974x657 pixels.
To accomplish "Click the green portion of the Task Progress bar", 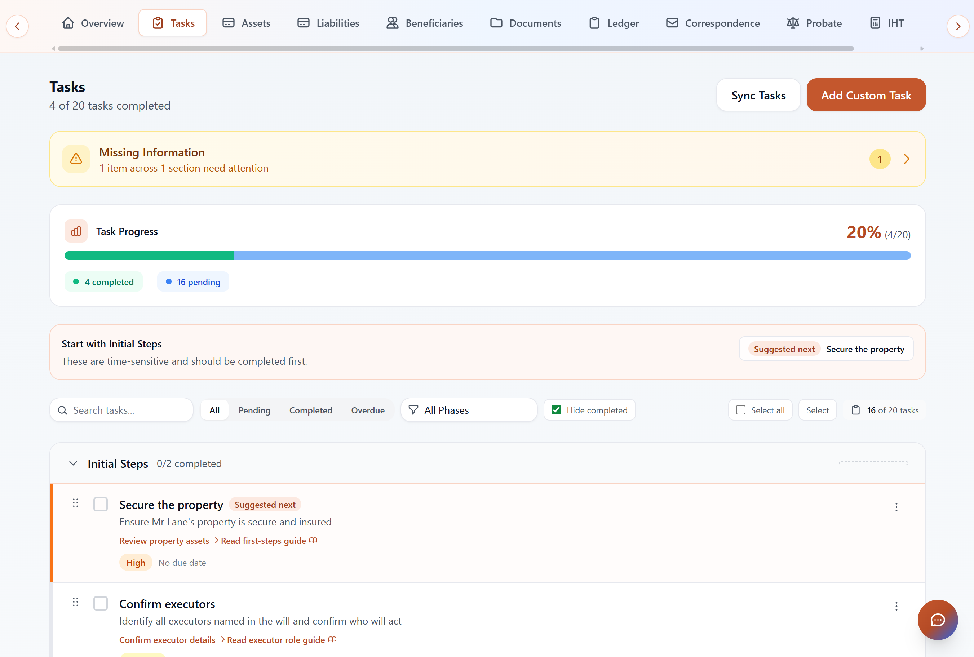I will pos(149,255).
